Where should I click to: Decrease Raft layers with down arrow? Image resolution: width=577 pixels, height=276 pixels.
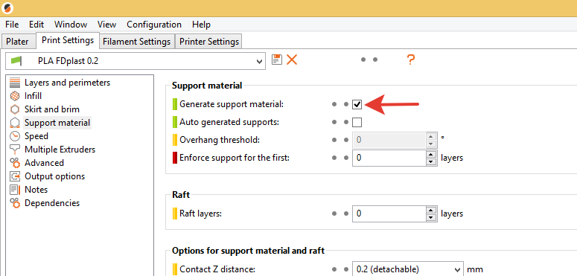click(x=431, y=217)
